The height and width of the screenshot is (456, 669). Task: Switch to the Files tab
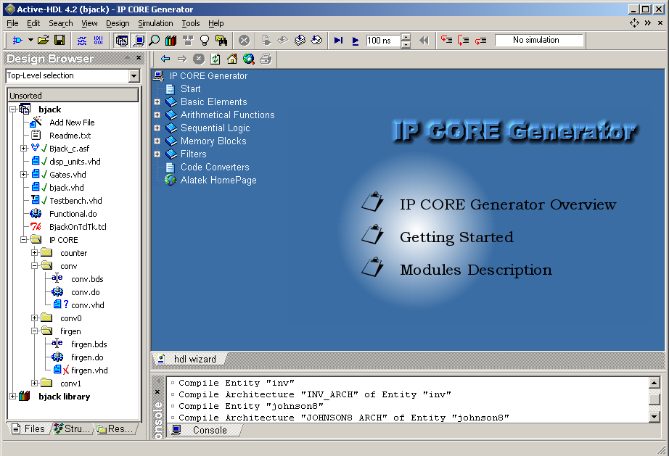[x=29, y=428]
